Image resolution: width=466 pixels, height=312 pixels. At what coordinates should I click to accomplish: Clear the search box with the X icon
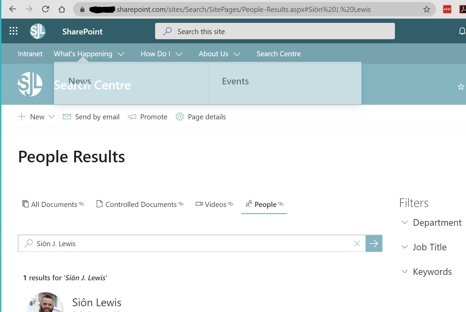pos(357,243)
